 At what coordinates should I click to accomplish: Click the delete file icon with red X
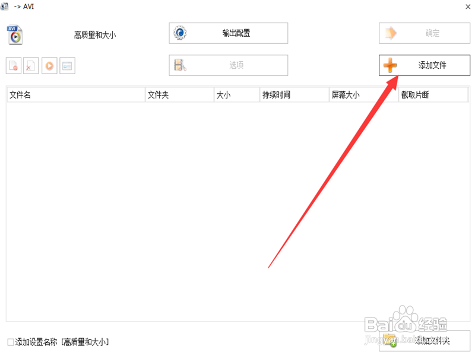pos(30,65)
